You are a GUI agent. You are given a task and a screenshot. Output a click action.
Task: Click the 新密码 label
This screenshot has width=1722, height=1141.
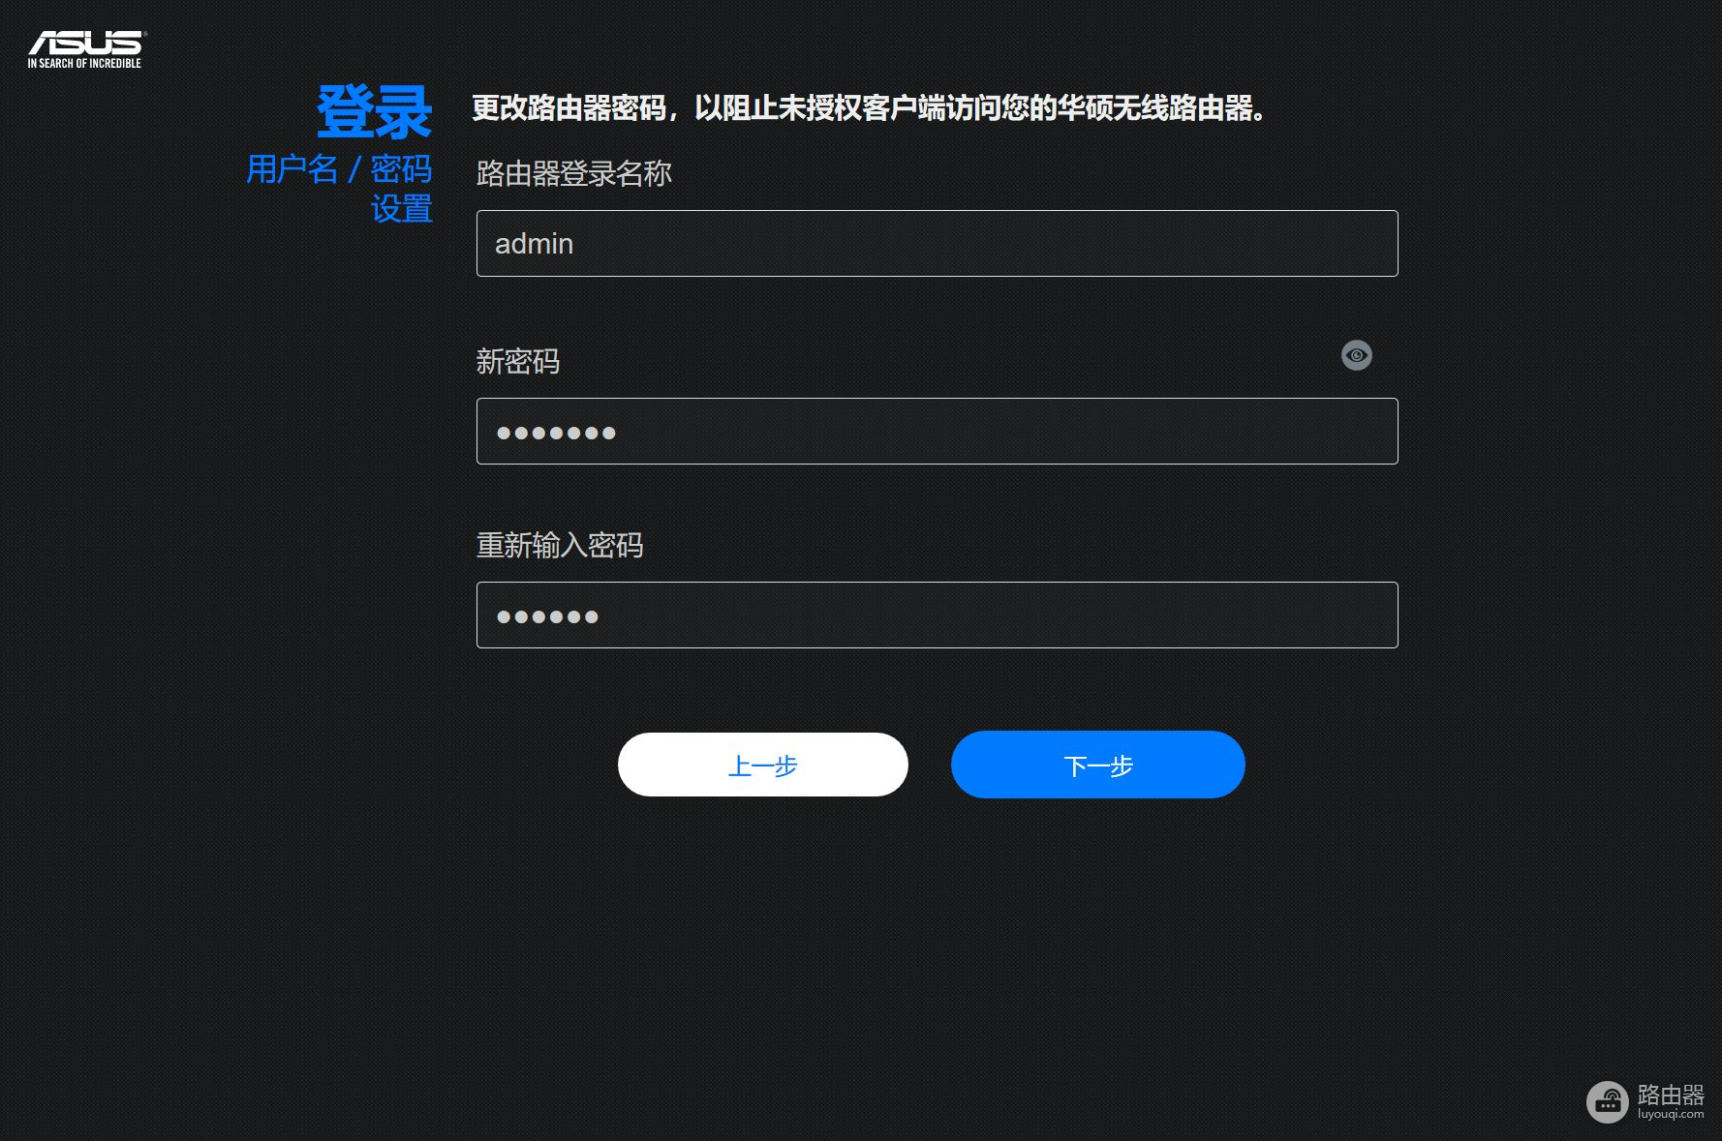click(518, 361)
